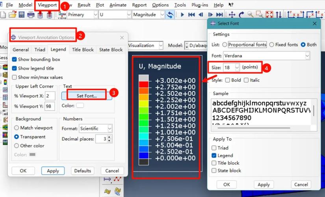The width and height of the screenshot is (325, 197).
Task: Select the Pan view tool
Action: [x=232, y=15]
